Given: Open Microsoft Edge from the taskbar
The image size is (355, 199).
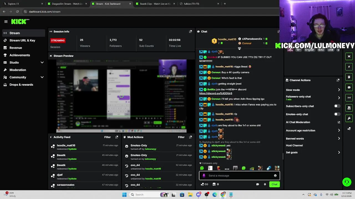Looking at the screenshot, I should [215, 195].
